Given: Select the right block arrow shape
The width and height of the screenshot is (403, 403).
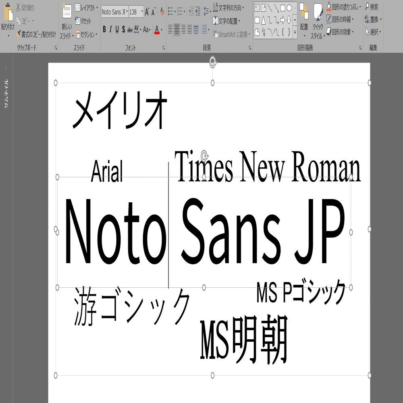Looking at the screenshot, I should pyautogui.click(x=283, y=20).
